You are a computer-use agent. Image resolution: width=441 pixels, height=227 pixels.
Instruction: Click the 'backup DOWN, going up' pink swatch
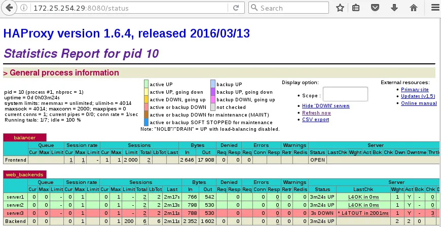pyautogui.click(x=213, y=99)
